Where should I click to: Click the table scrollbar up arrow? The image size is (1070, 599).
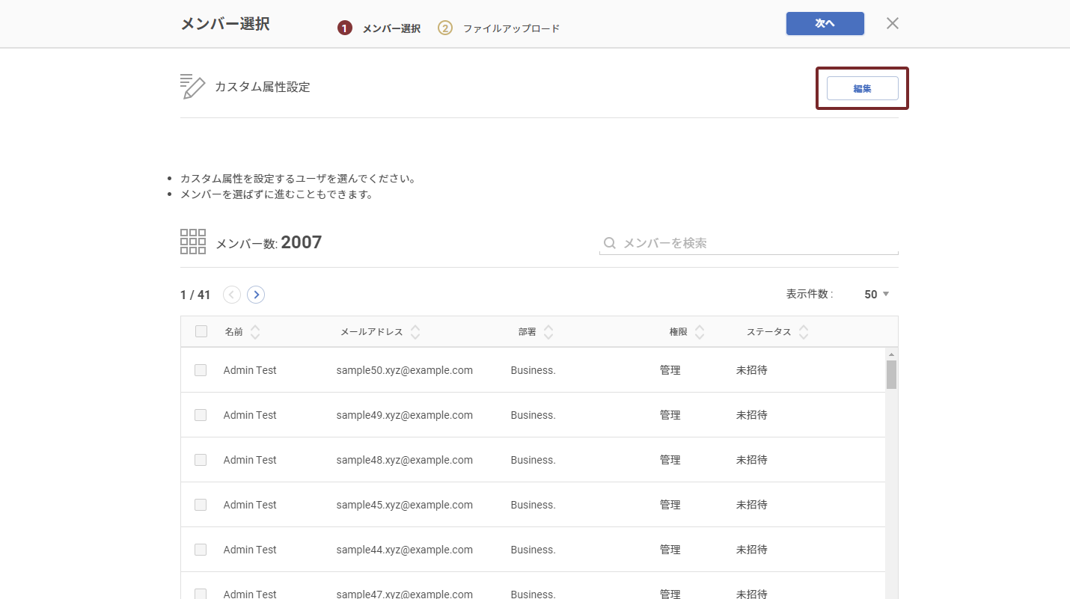(891, 354)
